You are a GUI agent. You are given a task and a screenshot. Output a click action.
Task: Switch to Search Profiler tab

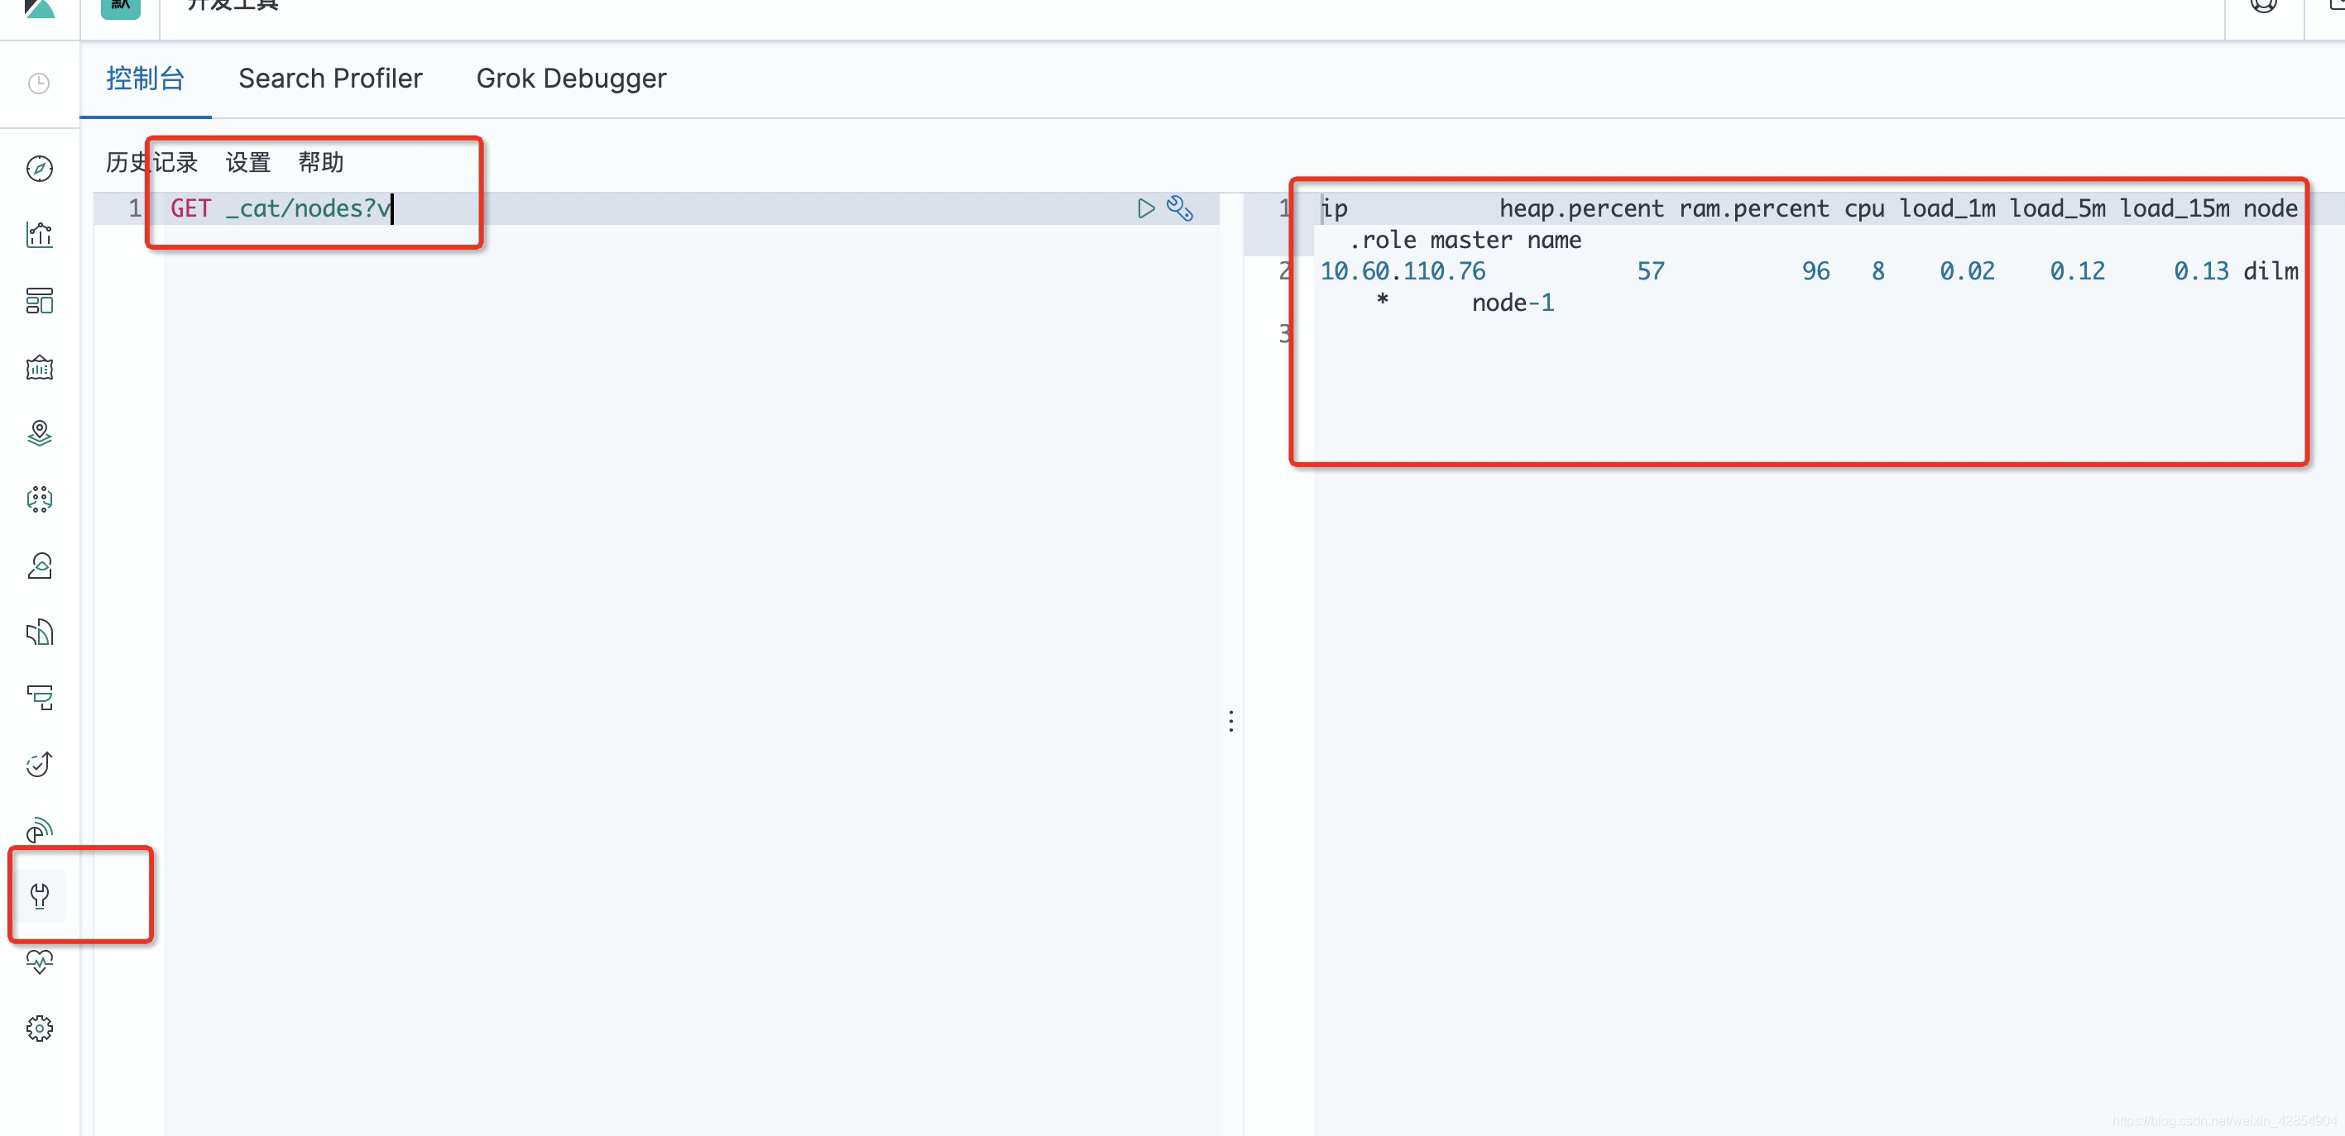[x=330, y=79]
